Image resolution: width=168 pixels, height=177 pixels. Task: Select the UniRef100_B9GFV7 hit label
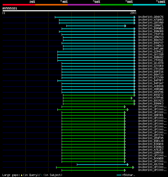[x=151, y=43]
